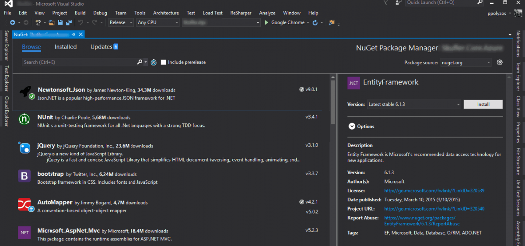
Task: Select the Browse tab
Action: tap(31, 47)
